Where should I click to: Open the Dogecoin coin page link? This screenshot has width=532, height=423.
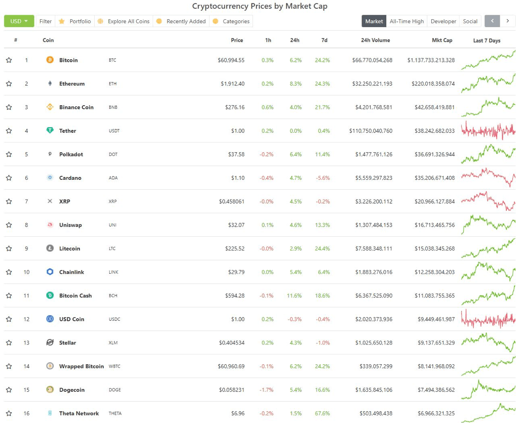[72, 390]
